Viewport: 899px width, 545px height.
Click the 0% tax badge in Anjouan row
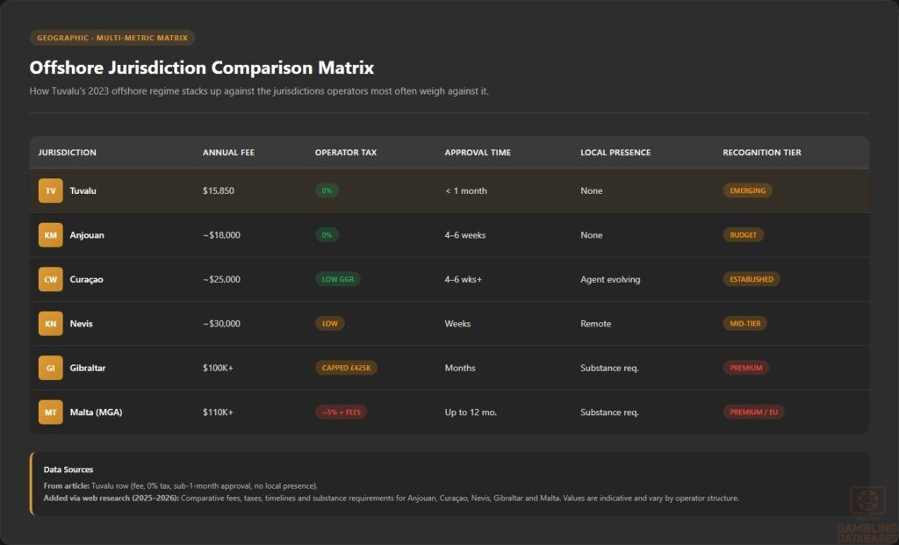click(x=327, y=235)
